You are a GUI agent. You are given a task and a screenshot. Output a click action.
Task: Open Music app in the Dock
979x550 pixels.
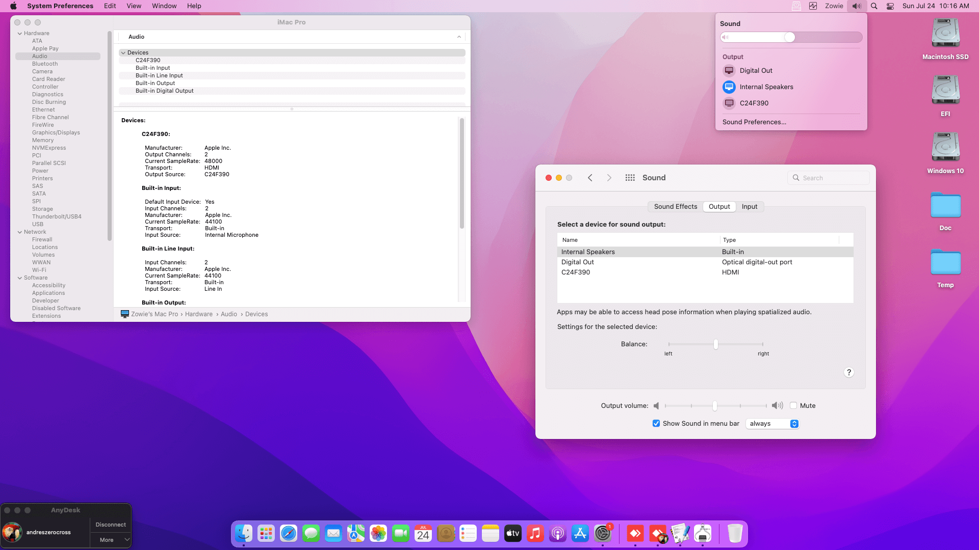(535, 533)
